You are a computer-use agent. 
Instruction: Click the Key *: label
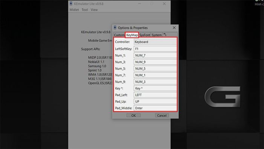coord(119,88)
